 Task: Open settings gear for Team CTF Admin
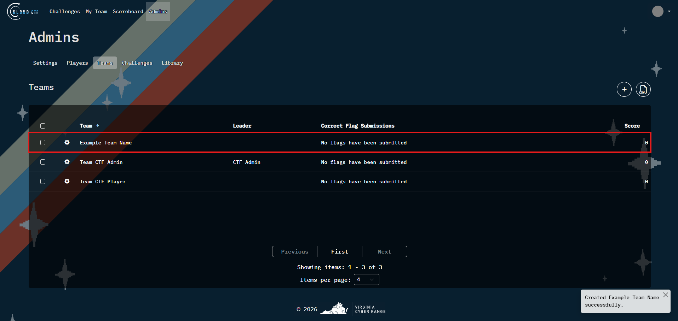(x=67, y=162)
